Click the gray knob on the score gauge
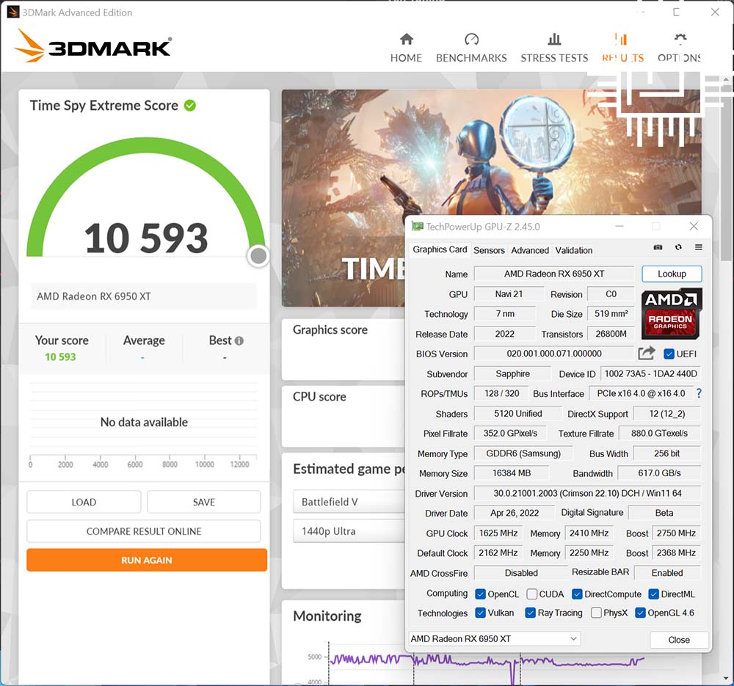734x686 pixels. pos(258,256)
